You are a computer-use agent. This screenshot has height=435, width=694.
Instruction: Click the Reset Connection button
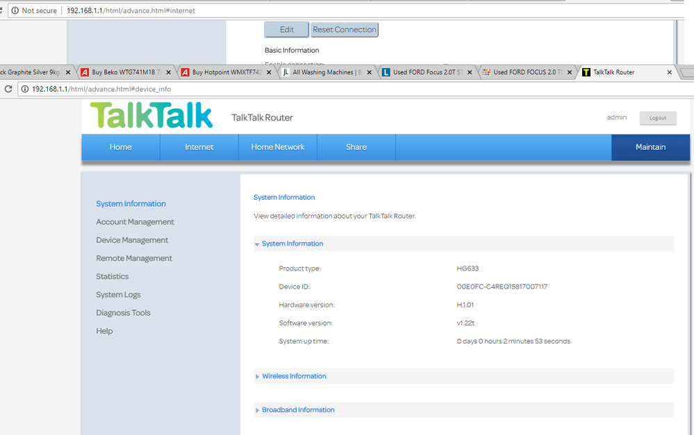click(345, 30)
